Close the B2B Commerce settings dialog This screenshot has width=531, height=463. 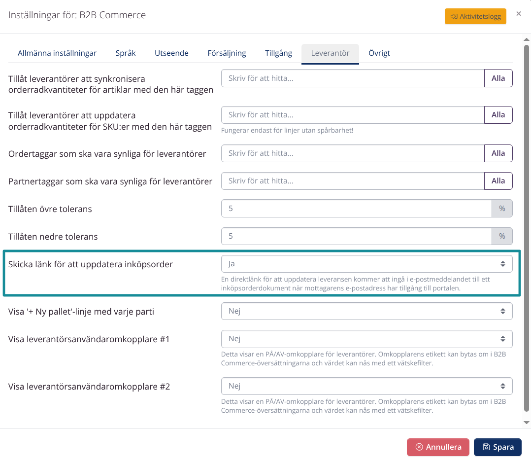tap(519, 13)
